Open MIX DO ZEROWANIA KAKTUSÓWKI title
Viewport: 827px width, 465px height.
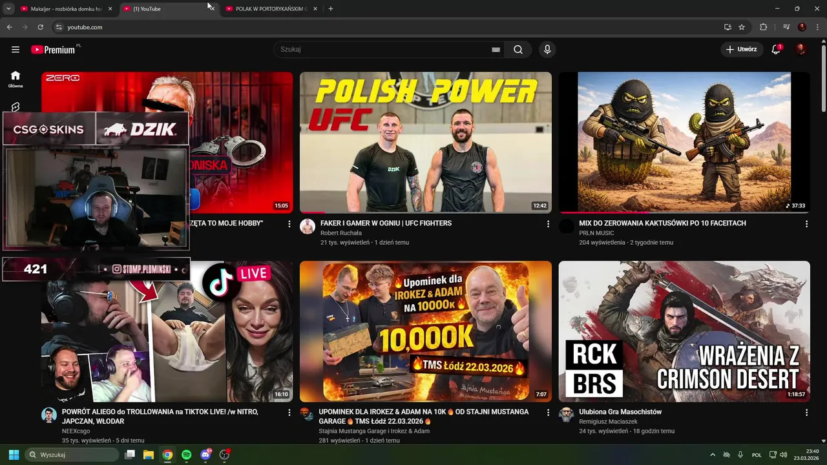tap(662, 223)
